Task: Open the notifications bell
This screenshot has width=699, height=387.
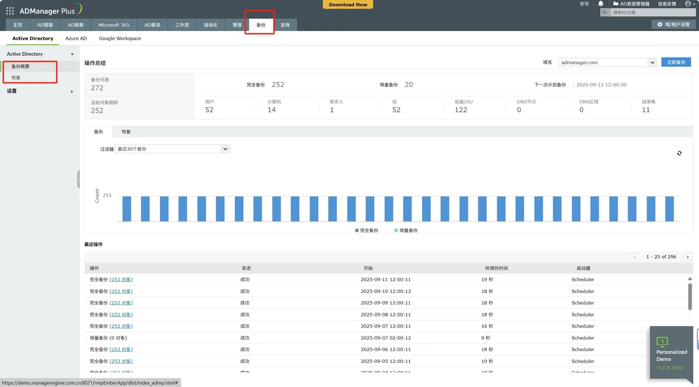Action: [x=601, y=3]
